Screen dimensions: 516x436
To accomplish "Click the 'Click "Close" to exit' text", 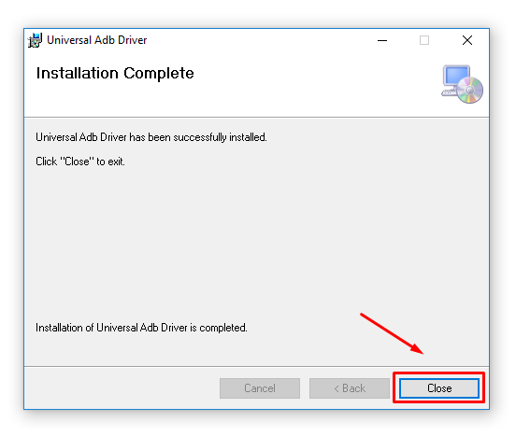I will (80, 162).
